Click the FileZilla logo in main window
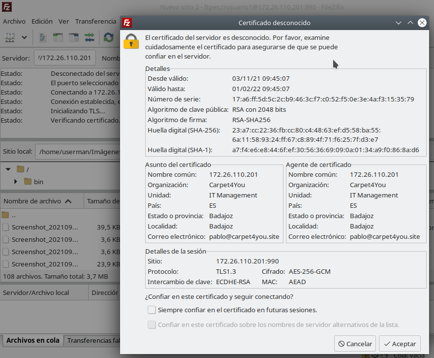Image resolution: width=434 pixels, height=358 pixels. pyautogui.click(x=7, y=7)
